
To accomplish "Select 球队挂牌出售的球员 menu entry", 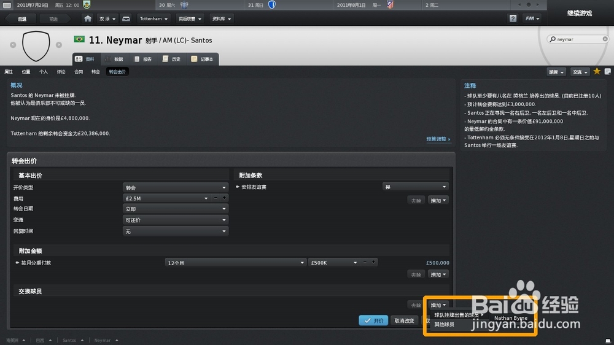I will click(459, 315).
